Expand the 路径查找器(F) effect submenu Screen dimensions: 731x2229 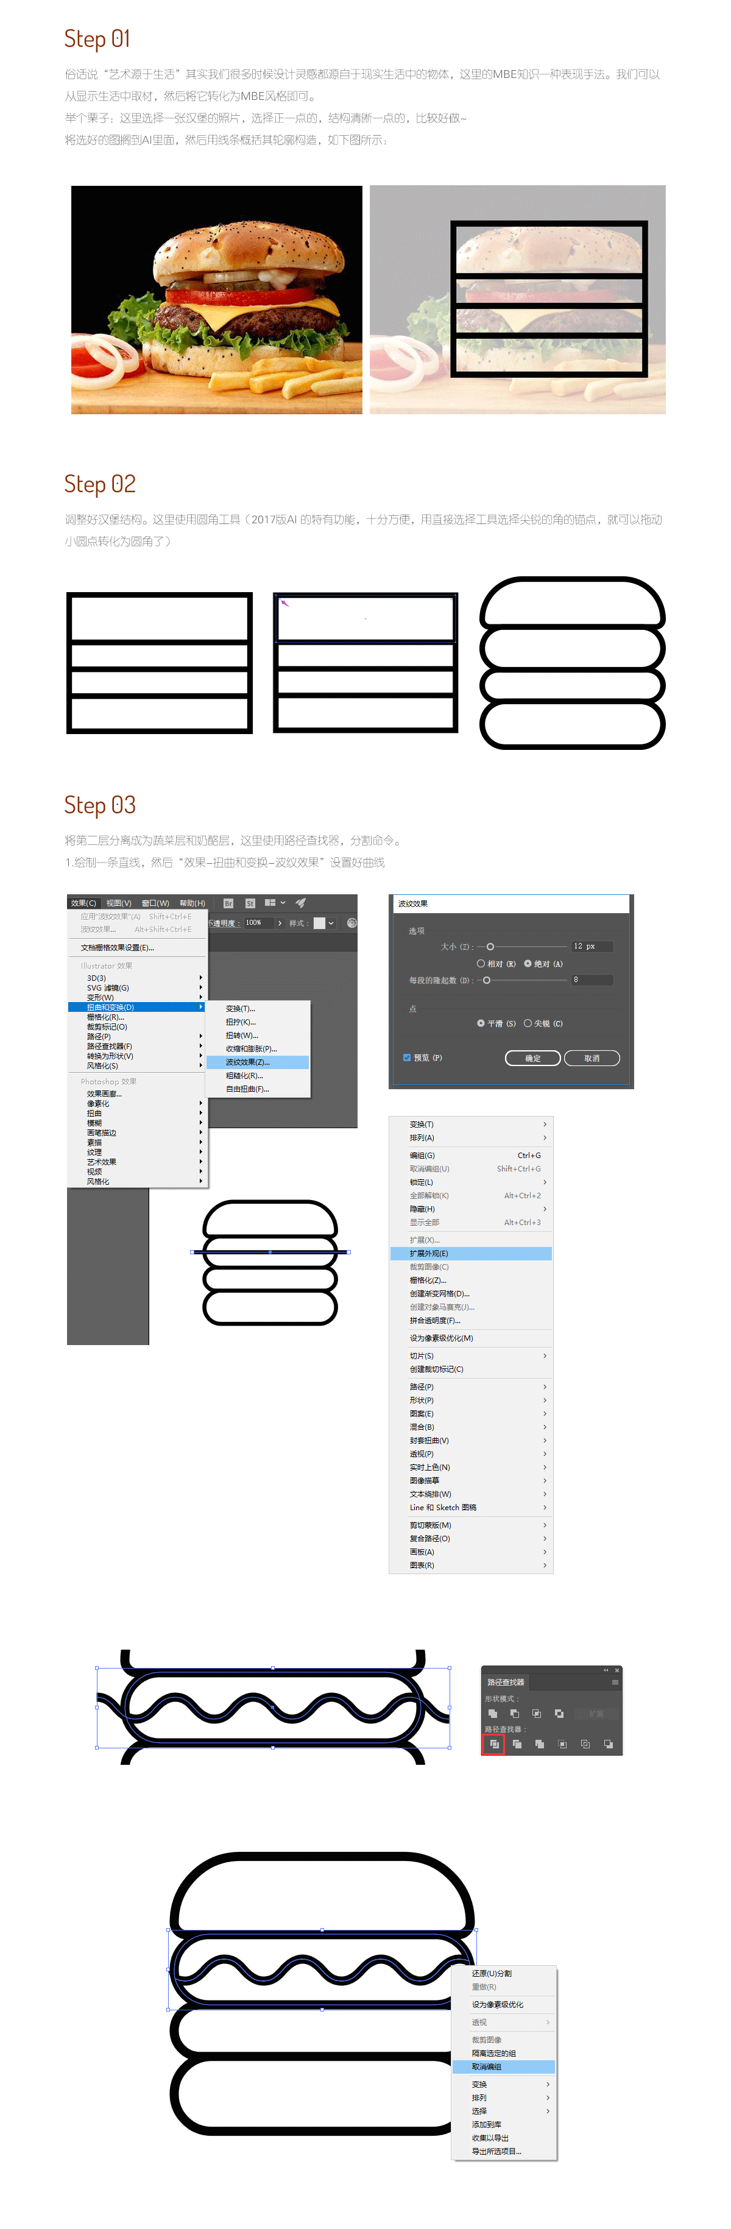[x=136, y=1046]
